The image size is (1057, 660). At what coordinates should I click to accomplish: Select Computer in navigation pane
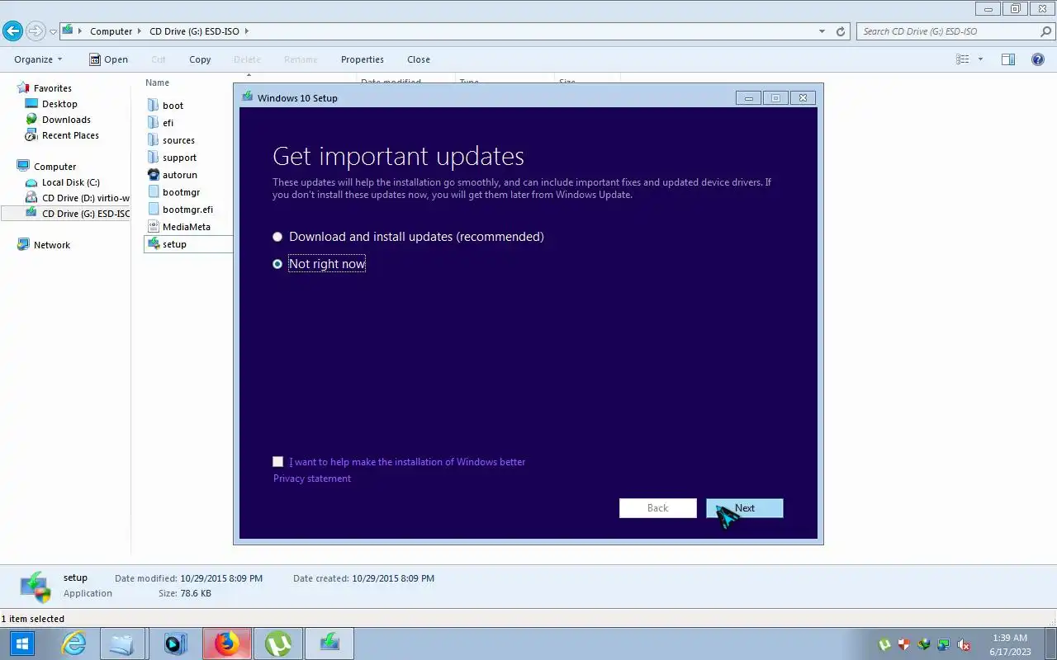coord(55,167)
